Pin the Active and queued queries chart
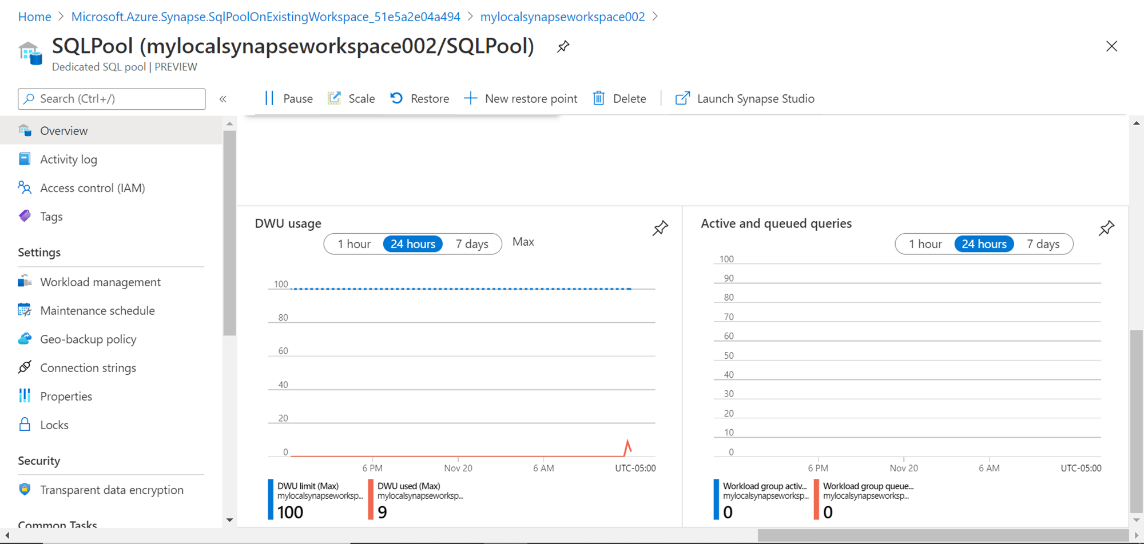Viewport: 1144px width, 544px height. coord(1106,228)
